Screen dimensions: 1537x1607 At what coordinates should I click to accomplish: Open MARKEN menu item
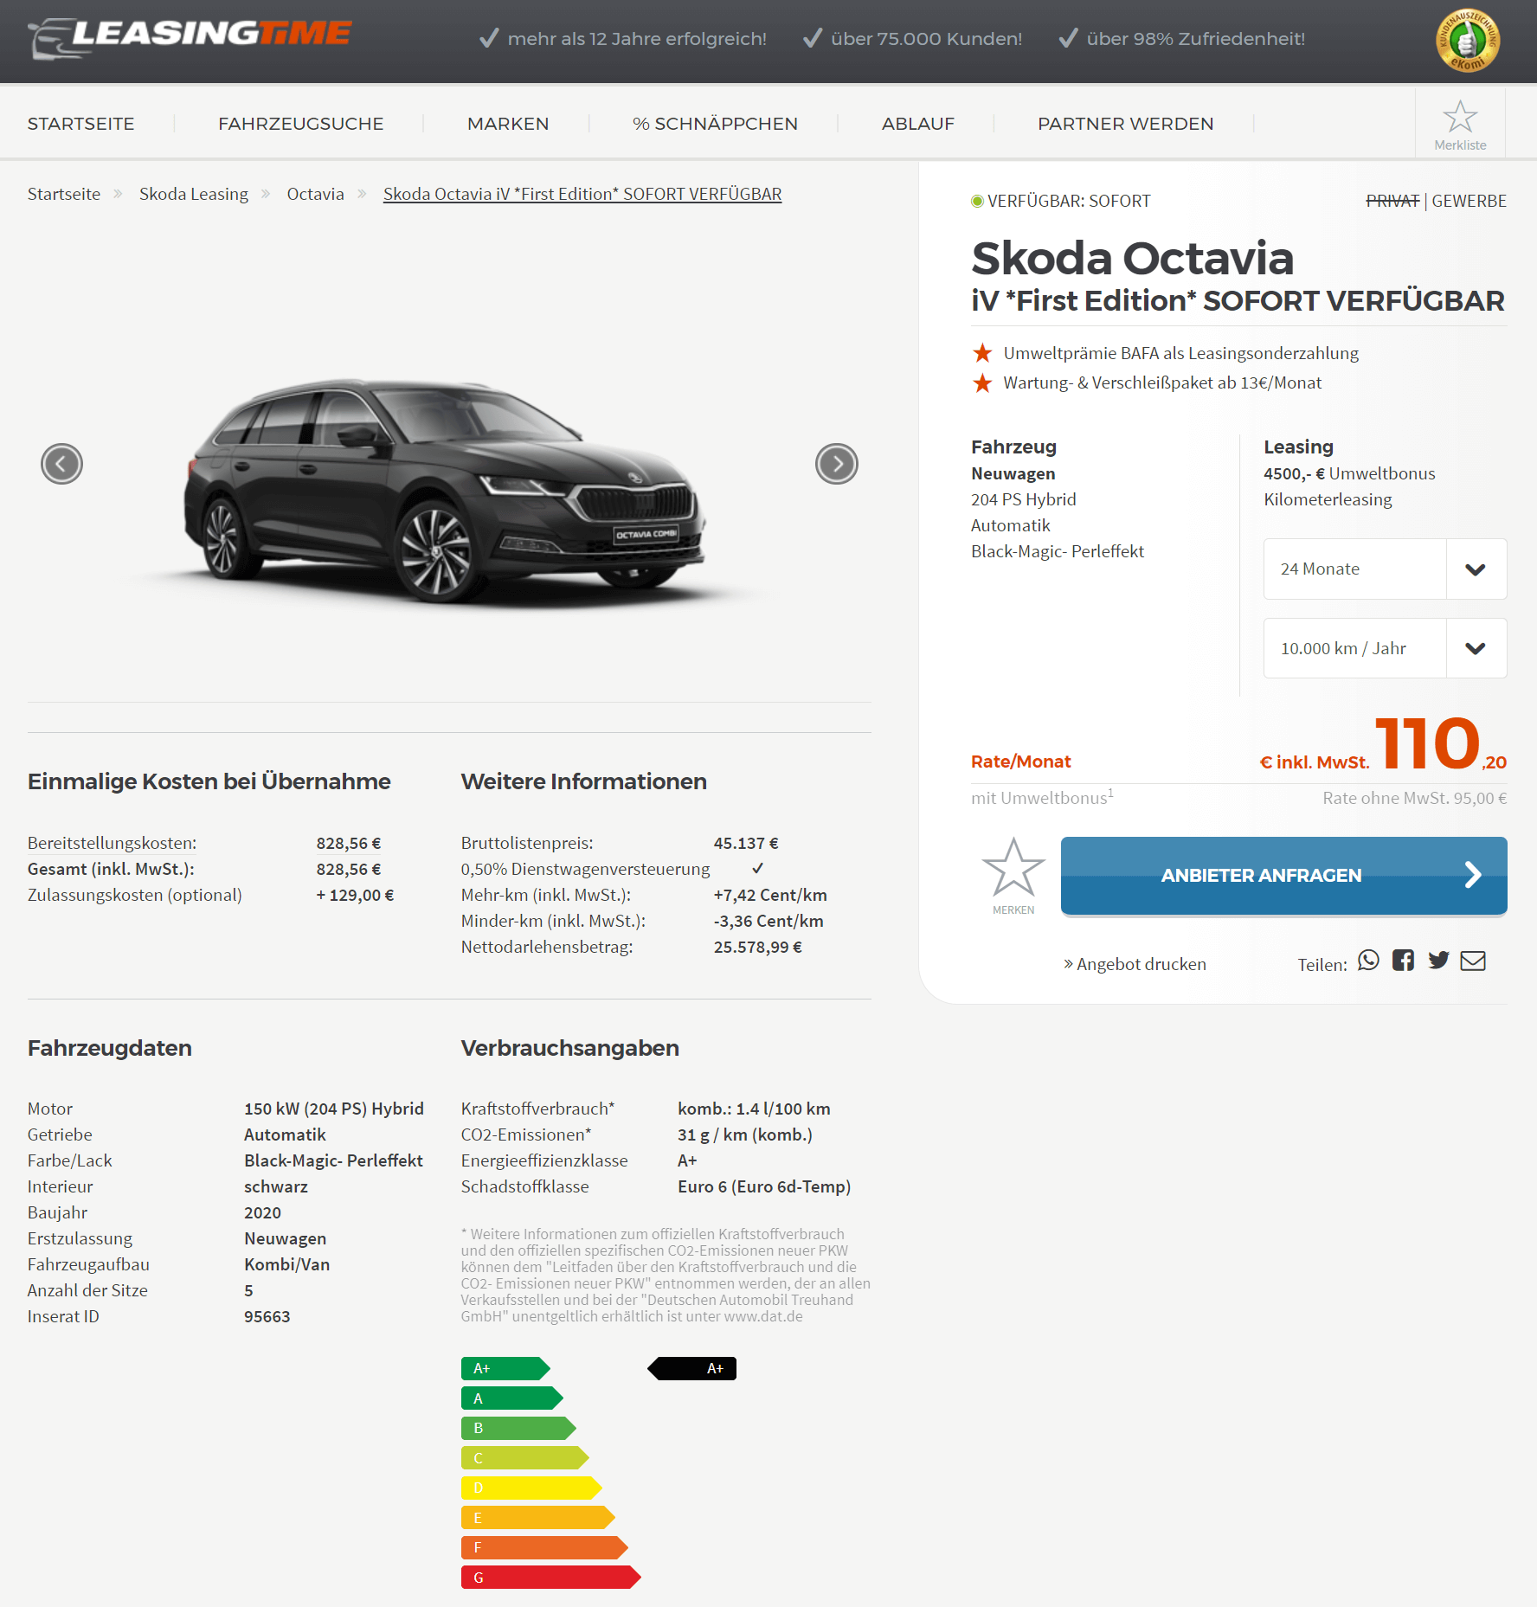508,124
